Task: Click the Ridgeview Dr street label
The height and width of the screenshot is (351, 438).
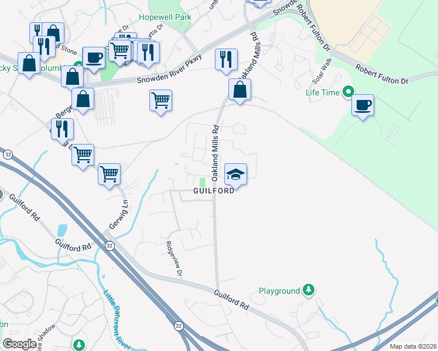Action: pos(174,259)
